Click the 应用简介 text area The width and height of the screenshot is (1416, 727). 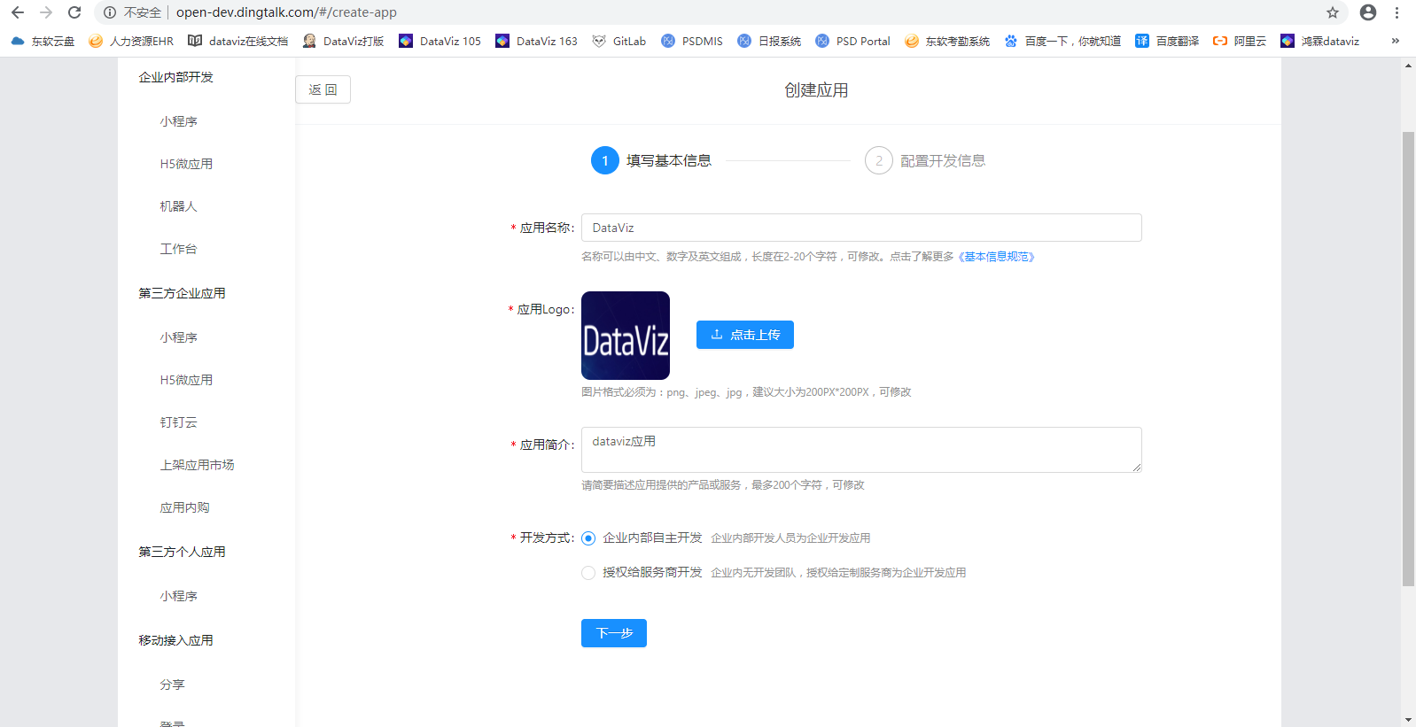pyautogui.click(x=861, y=450)
